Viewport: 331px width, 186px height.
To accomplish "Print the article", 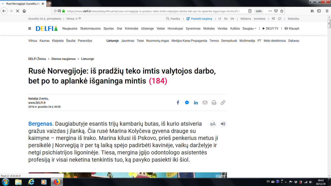I will coord(214,103).
